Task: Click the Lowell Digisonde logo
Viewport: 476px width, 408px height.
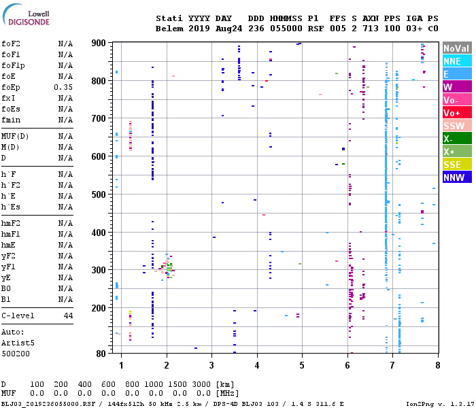Action: [x=26, y=14]
